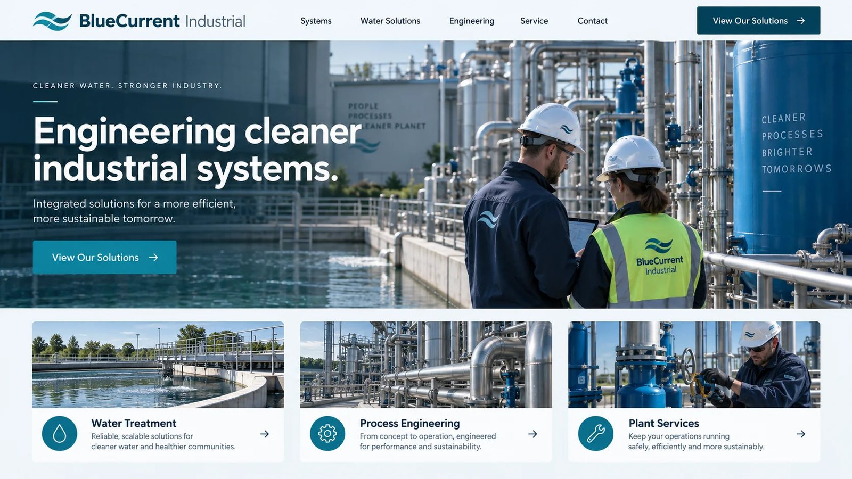Click the arrow on the Process Engineering card
Screen dimensions: 852x479
tap(532, 434)
